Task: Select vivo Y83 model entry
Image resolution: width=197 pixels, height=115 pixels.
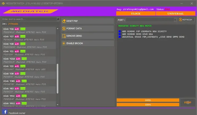Action: pyautogui.click(x=29, y=90)
